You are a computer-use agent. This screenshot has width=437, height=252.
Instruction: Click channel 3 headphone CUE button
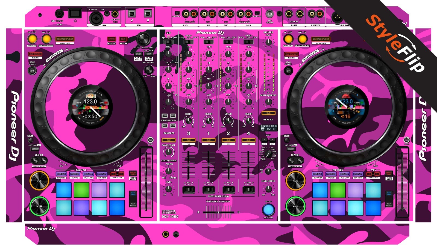(x=189, y=140)
